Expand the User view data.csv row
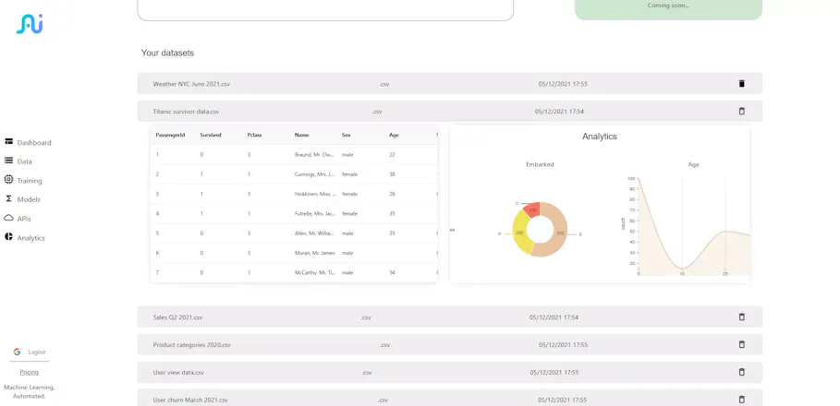This screenshot has width=840, height=406. pyautogui.click(x=449, y=372)
